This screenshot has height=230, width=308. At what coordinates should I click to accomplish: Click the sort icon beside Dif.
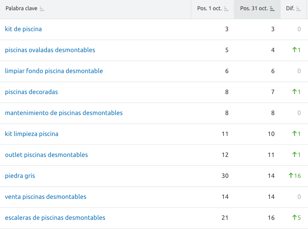(x=298, y=9)
